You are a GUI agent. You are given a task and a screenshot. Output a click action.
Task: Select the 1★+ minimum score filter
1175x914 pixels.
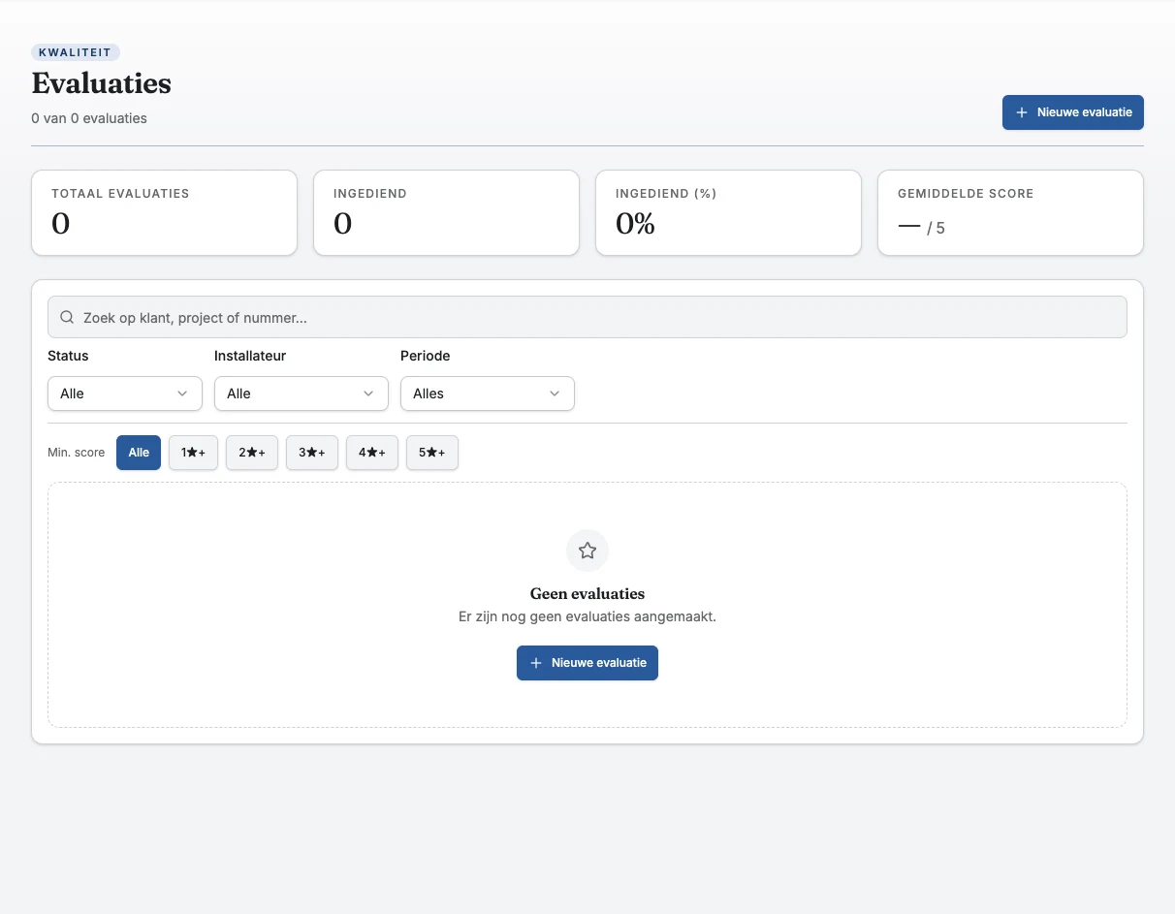coord(194,453)
